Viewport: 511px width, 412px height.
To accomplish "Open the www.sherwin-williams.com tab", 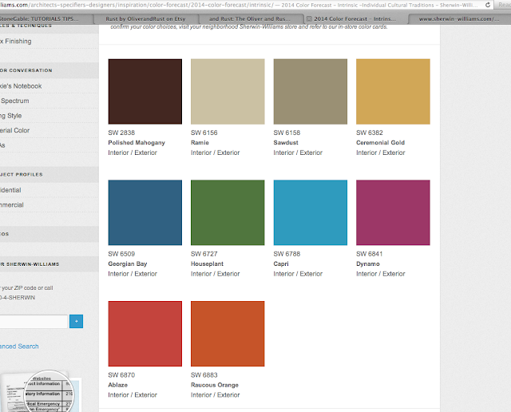I will pos(459,19).
